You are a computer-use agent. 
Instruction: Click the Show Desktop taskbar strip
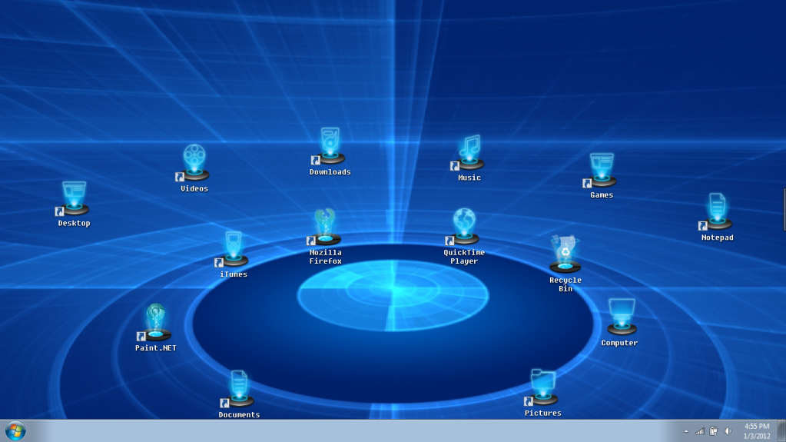pyautogui.click(x=781, y=431)
